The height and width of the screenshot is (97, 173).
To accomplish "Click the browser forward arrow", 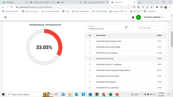I will point(7,7).
